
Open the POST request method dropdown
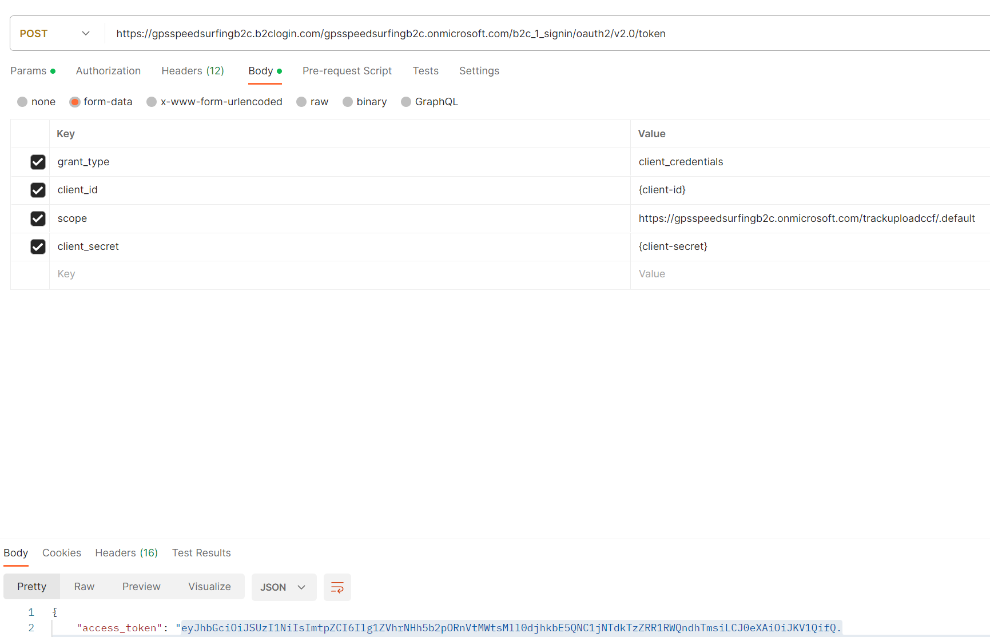55,33
